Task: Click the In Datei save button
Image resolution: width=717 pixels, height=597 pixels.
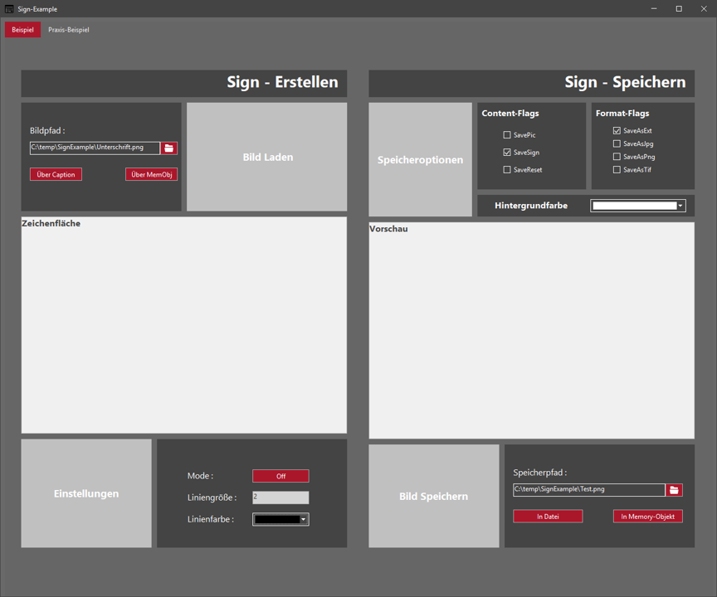Action: pos(548,517)
